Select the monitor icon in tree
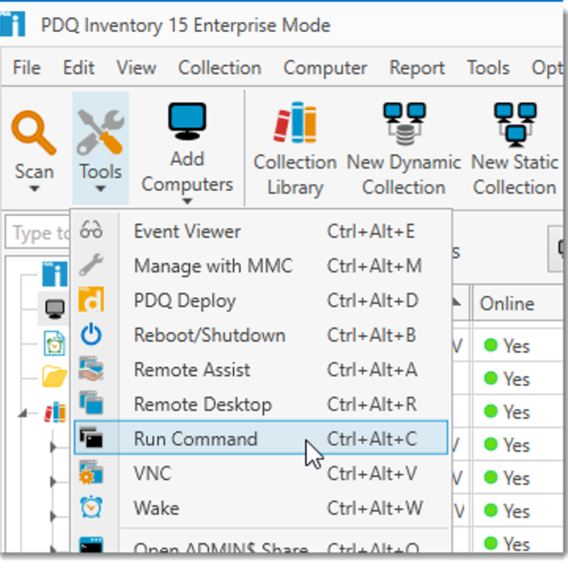 pos(55,309)
